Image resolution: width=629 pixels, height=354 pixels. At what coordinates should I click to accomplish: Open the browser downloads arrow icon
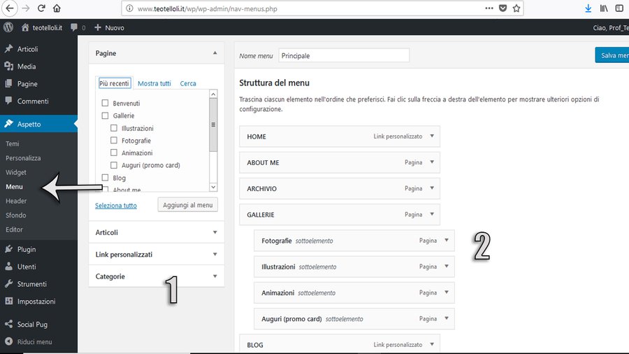[588, 8]
